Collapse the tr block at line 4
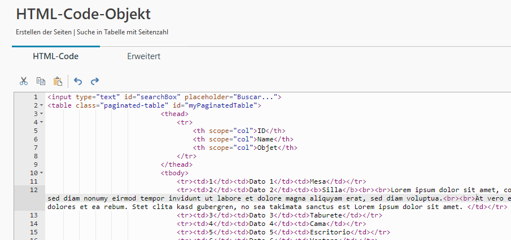The height and width of the screenshot is (240, 511). [42, 122]
